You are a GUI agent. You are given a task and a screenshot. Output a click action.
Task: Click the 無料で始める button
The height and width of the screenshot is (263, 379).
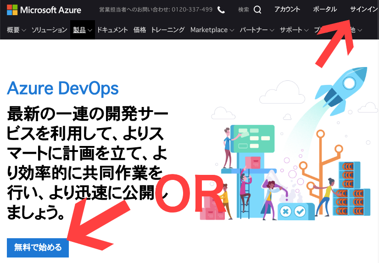38,248
